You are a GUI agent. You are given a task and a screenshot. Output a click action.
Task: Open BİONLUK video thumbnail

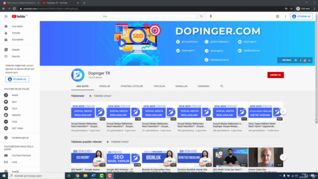[159, 157]
